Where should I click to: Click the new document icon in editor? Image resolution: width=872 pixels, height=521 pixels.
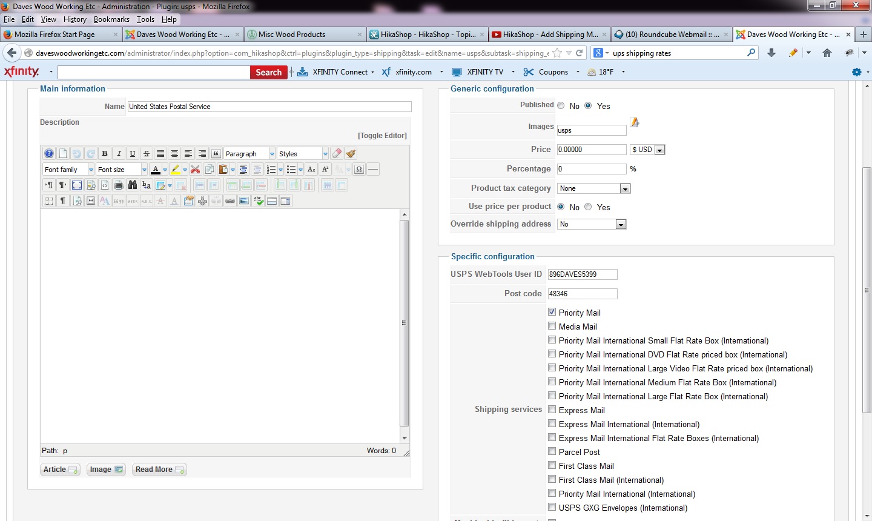pos(63,154)
